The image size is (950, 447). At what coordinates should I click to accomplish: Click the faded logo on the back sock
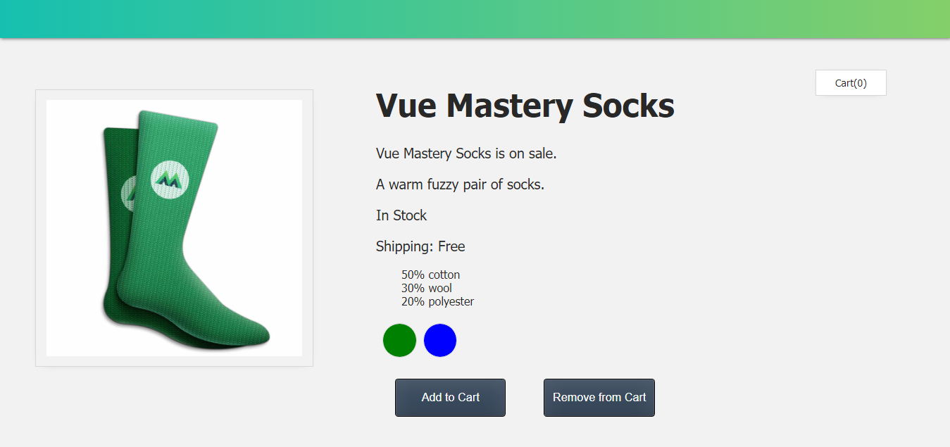pos(128,194)
